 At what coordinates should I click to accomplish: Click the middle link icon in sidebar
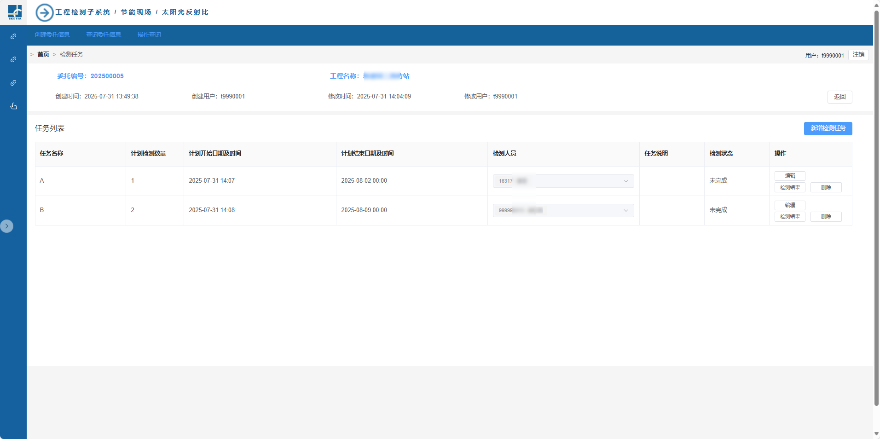[x=13, y=59]
